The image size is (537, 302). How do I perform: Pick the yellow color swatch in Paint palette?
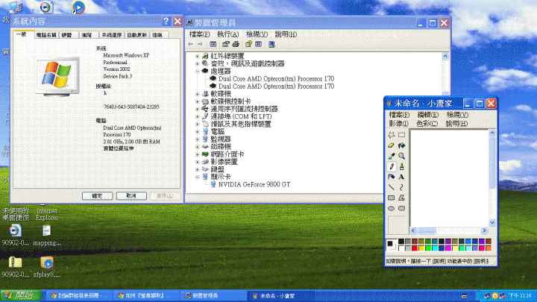tap(421, 248)
